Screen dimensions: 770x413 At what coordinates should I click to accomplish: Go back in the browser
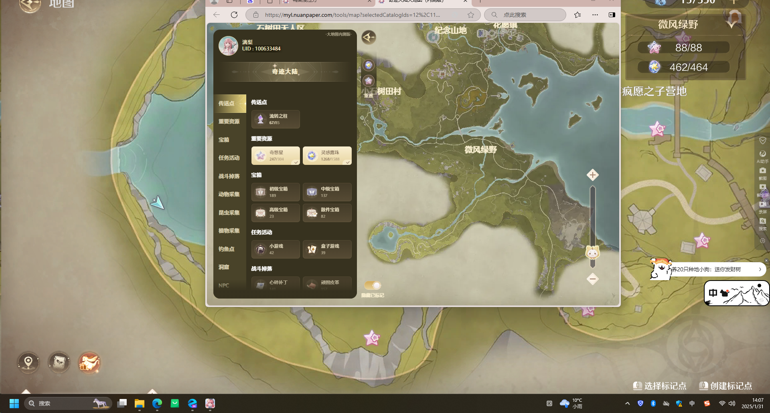[x=217, y=15]
